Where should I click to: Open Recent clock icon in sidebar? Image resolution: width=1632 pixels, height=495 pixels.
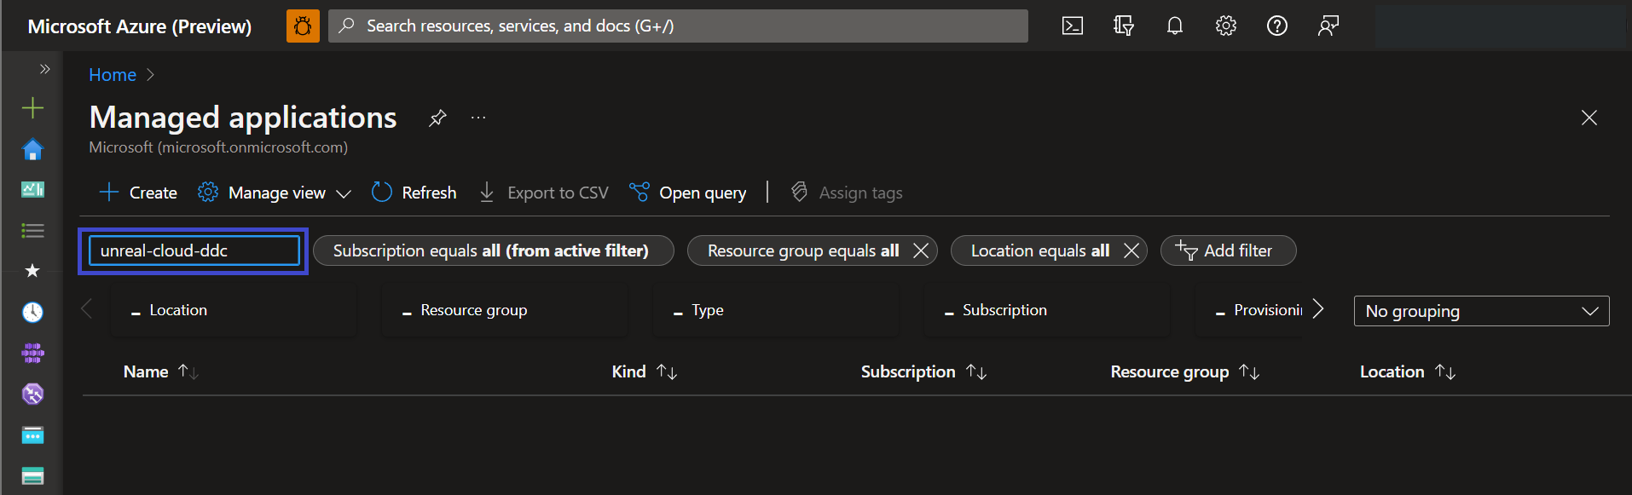coord(32,312)
